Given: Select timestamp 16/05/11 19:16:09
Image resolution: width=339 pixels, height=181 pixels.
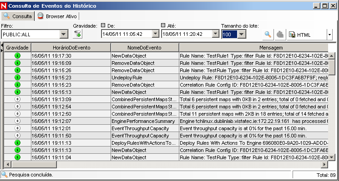Looking at the screenshot, I should point(71,63).
